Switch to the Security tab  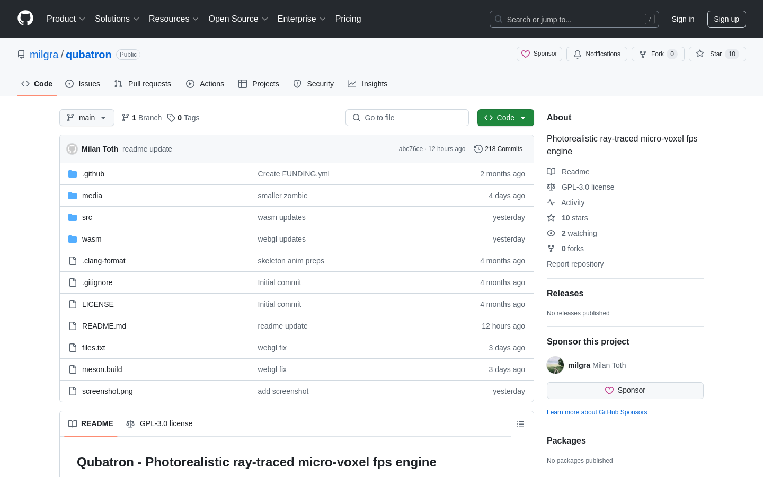pyautogui.click(x=314, y=84)
